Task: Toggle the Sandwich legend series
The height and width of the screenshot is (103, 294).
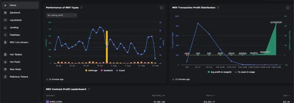Action: point(107,70)
